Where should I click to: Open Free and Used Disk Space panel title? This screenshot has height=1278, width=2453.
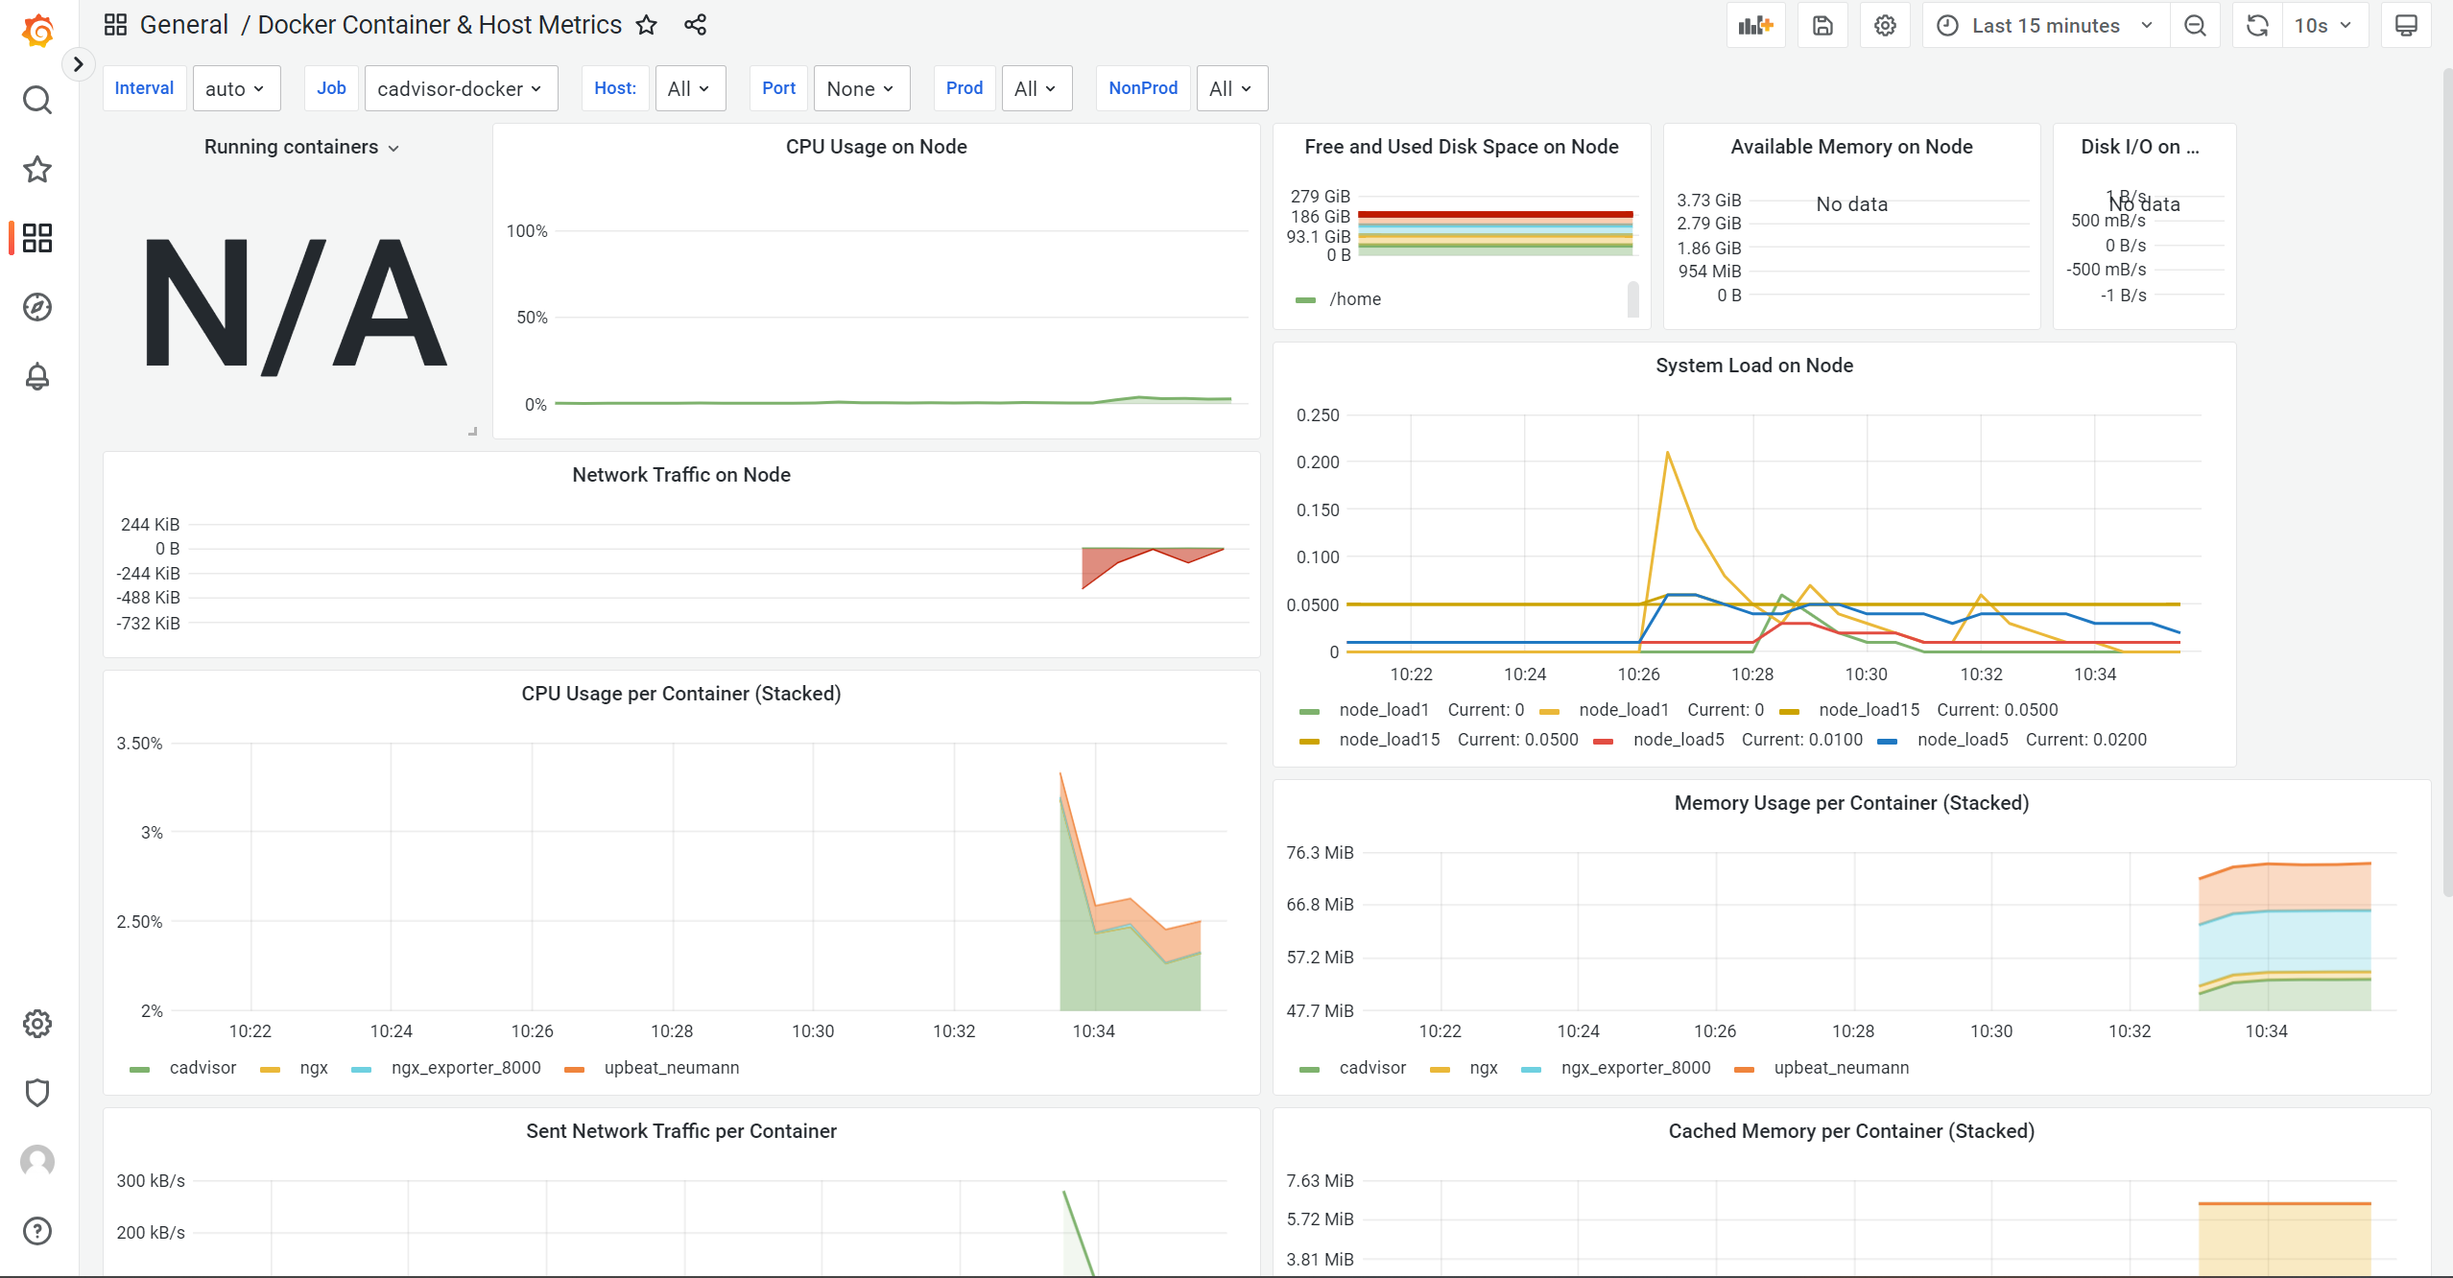click(1461, 147)
